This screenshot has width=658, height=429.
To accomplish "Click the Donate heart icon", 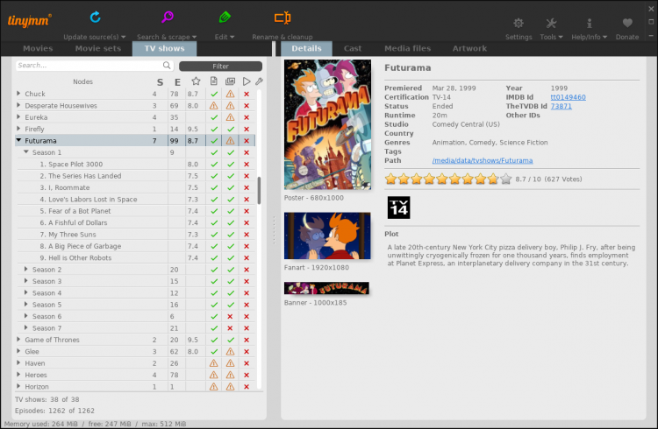I will [626, 24].
